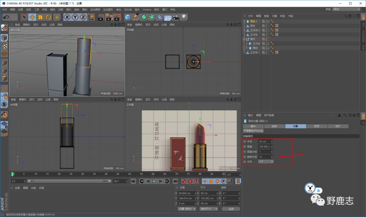This screenshot has width=366, height=217.
Task: Click the Undo arrow icon
Action: (6, 17)
